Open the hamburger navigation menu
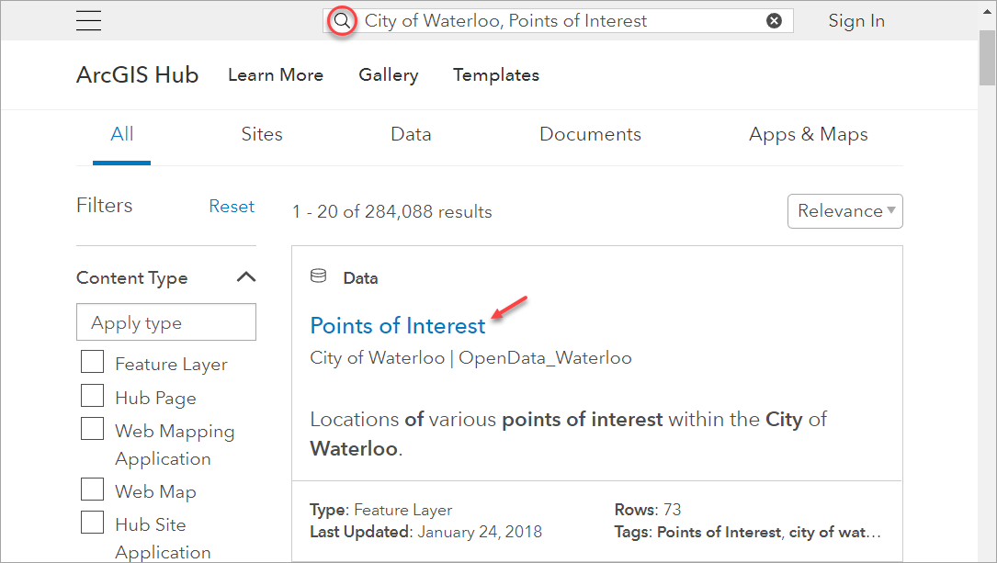Viewport: 997px width, 563px height. tap(88, 20)
